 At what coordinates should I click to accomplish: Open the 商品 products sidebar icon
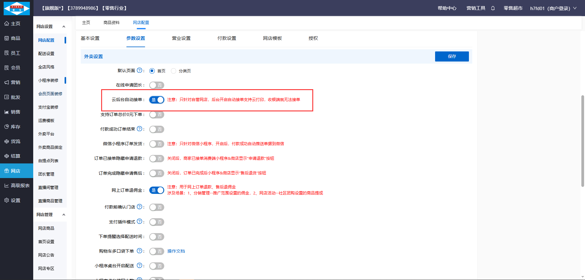point(6,38)
